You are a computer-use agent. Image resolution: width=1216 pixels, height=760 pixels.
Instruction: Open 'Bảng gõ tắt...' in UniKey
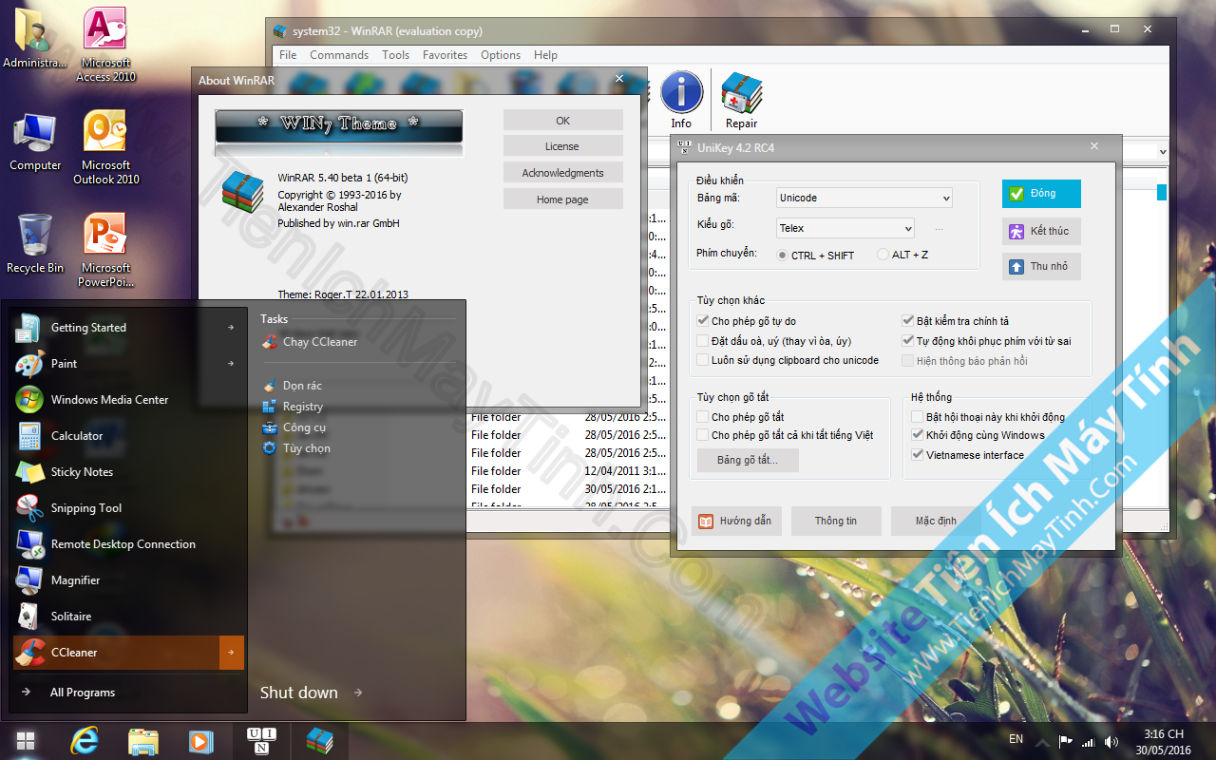(x=748, y=460)
